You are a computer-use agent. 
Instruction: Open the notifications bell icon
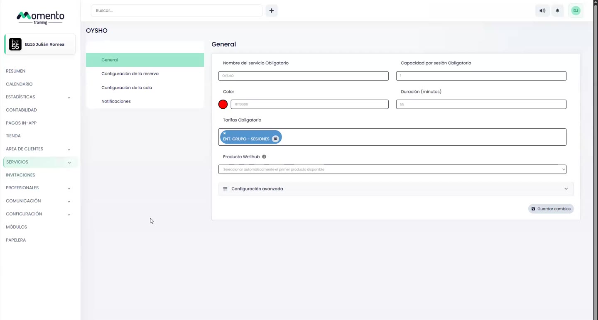pos(558,11)
